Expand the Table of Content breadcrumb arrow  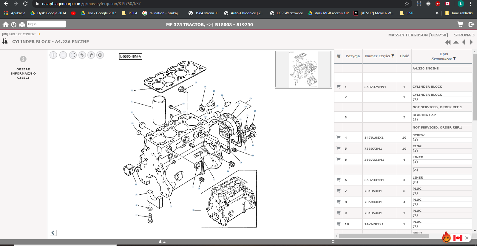pos(39,34)
